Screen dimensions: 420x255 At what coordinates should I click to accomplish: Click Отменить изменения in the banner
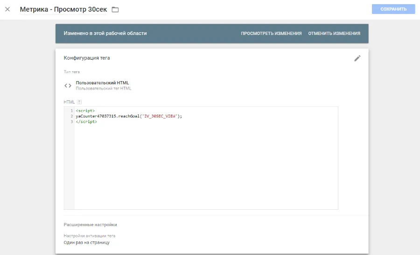pos(334,34)
